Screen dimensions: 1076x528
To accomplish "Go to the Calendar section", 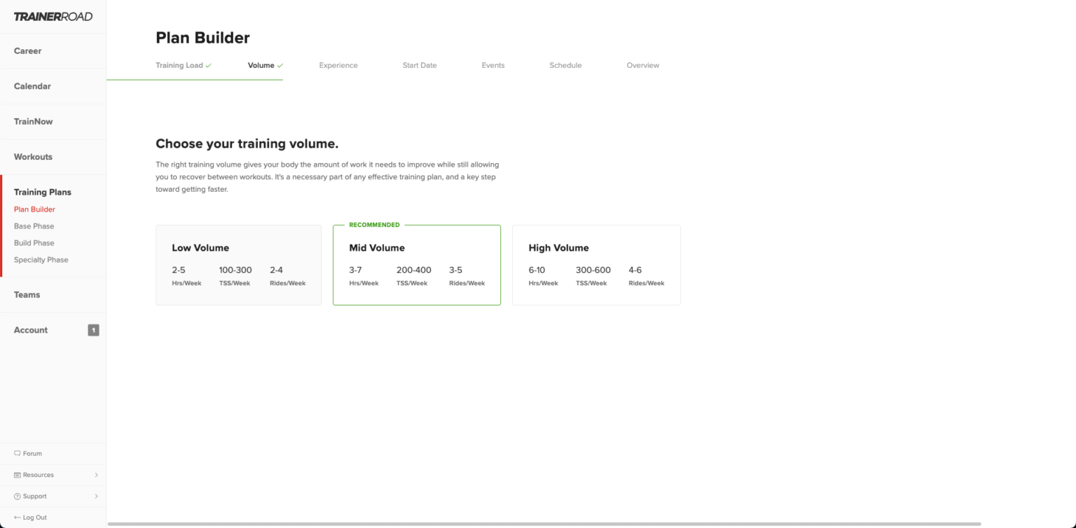I will [x=32, y=85].
